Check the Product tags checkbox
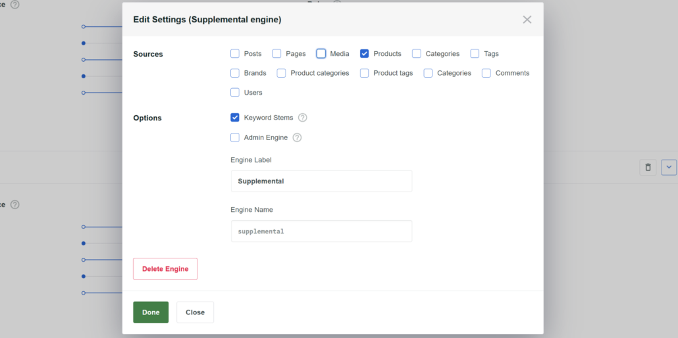 click(x=365, y=73)
